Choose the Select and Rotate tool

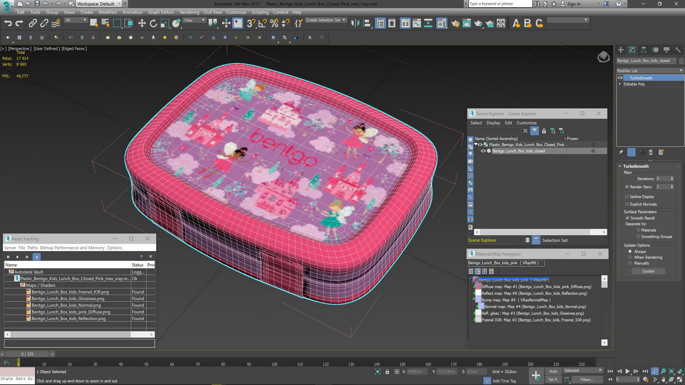coord(153,24)
